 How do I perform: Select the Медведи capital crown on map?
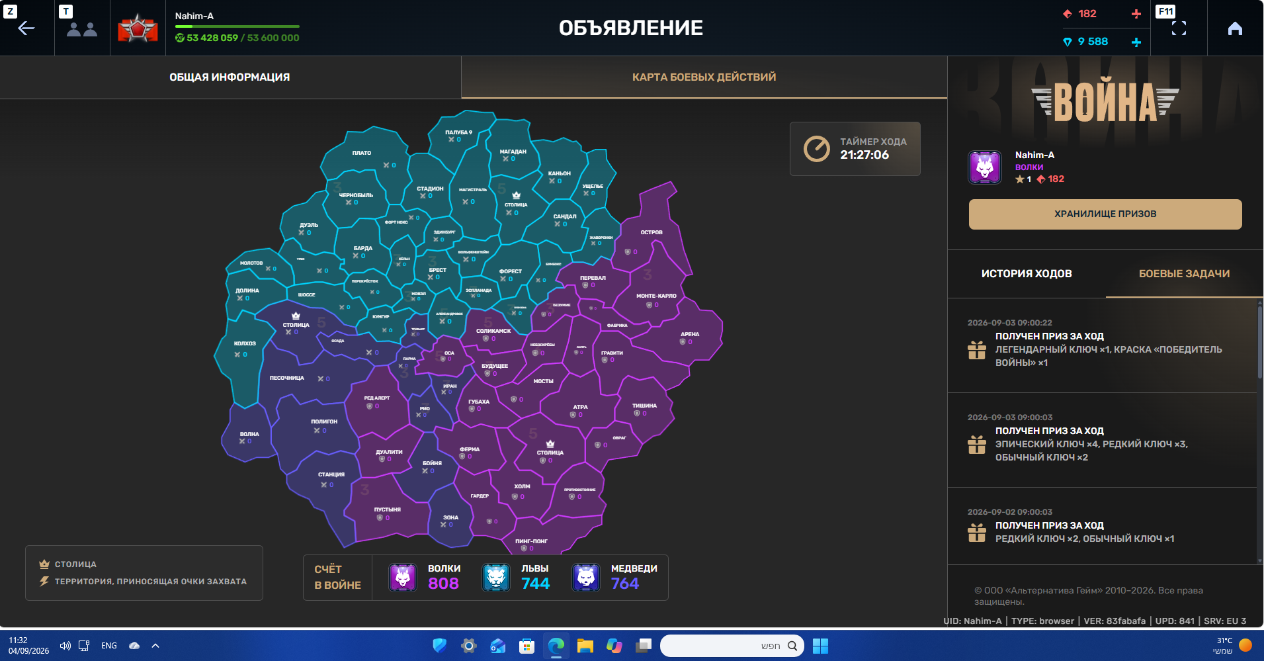tap(296, 316)
